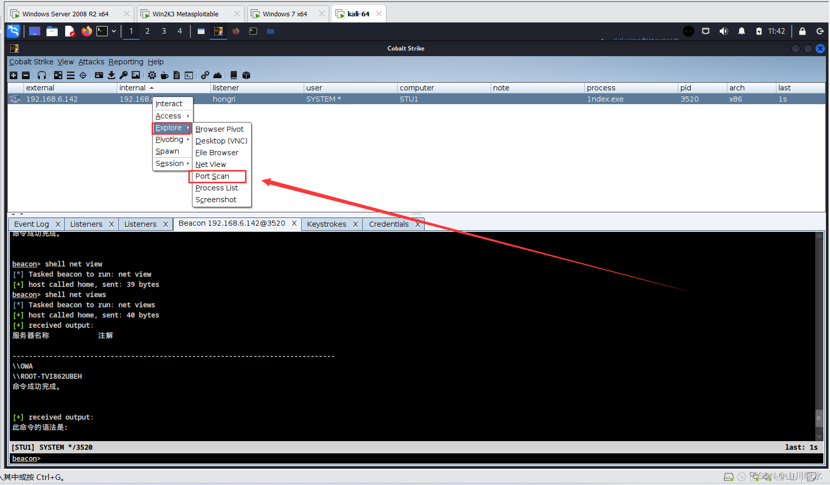The height and width of the screenshot is (485, 830).
Task: Select Net View menu entry
Action: coord(222,164)
